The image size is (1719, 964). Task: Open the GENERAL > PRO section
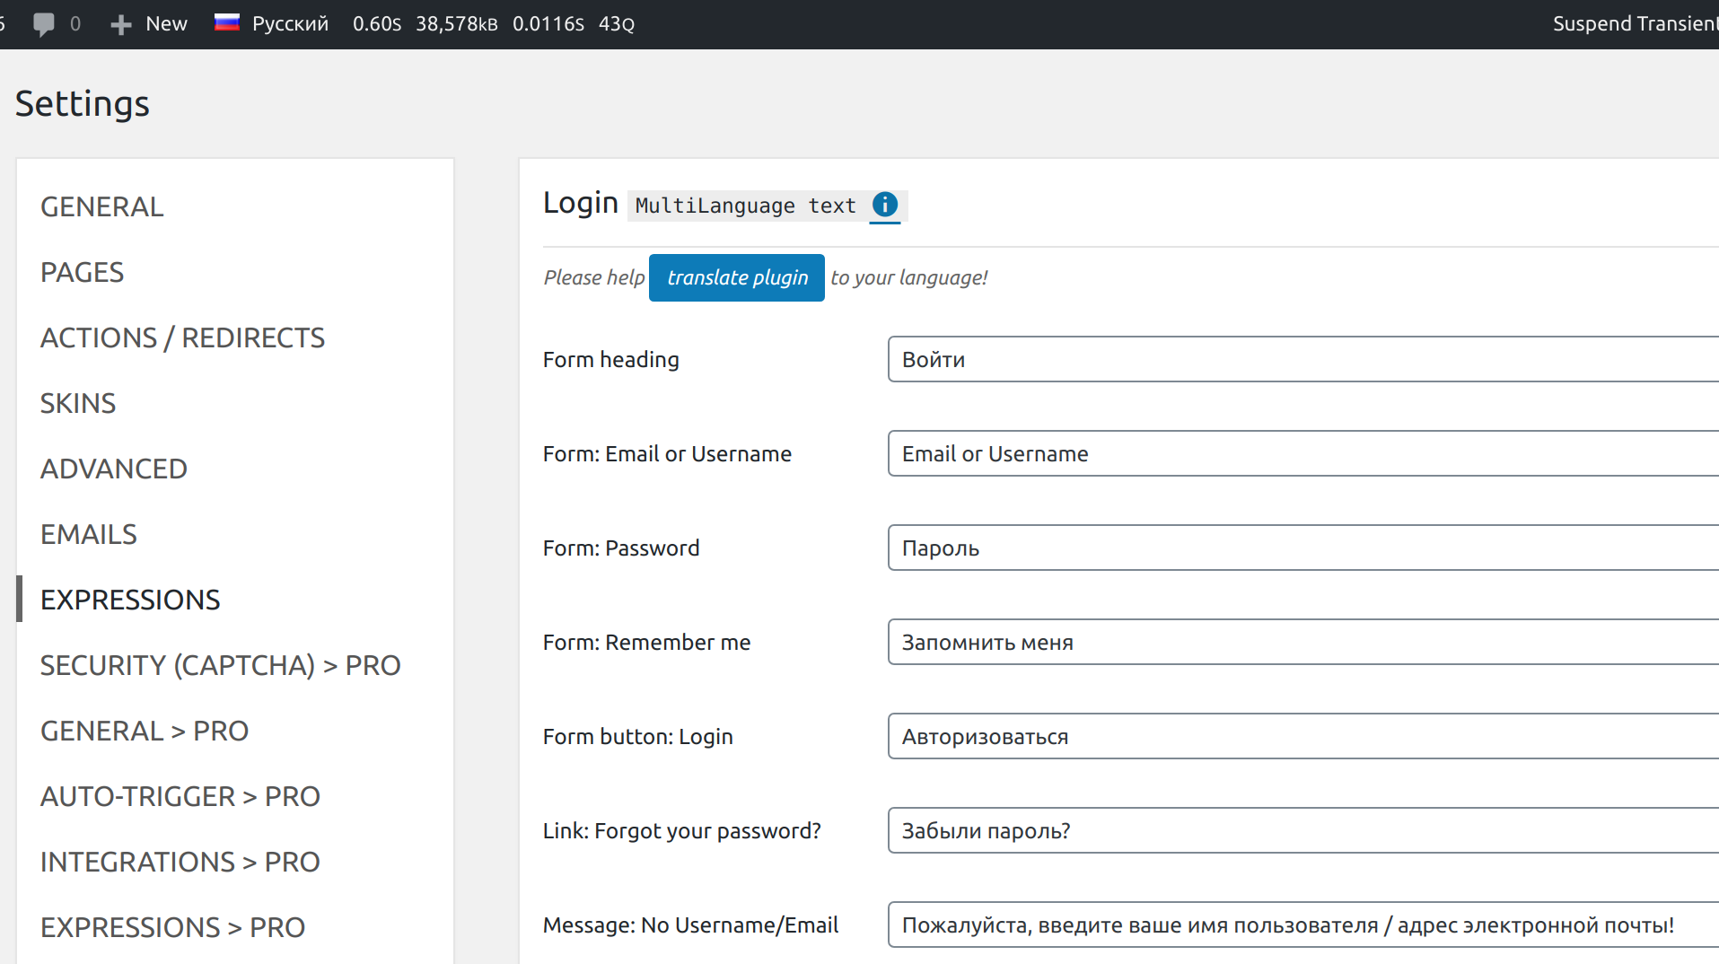click(145, 731)
